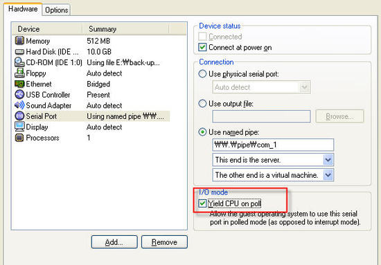Viewport: 381px width, 265px height.
Task: Click the Ethernet adapter icon
Action: click(x=19, y=84)
